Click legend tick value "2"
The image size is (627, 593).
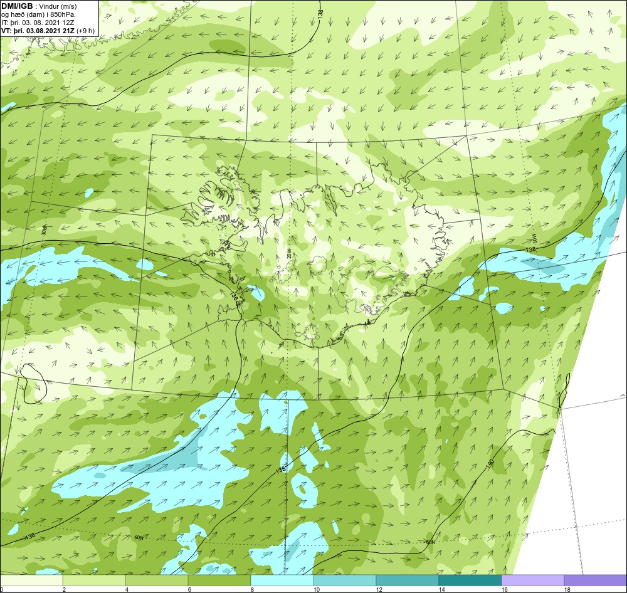[x=64, y=589]
